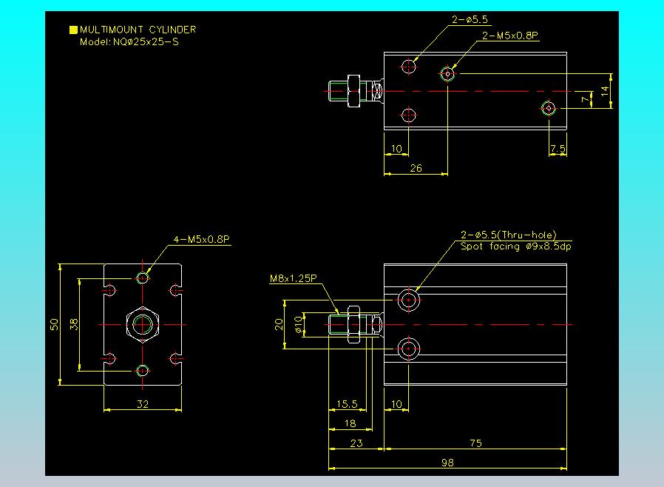Select the 26 dimension value
This screenshot has width=664, height=487.
pos(416,168)
